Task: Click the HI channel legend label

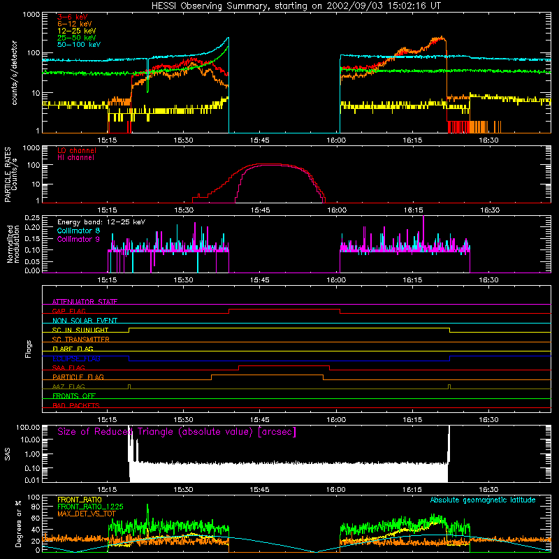Action: (x=75, y=157)
